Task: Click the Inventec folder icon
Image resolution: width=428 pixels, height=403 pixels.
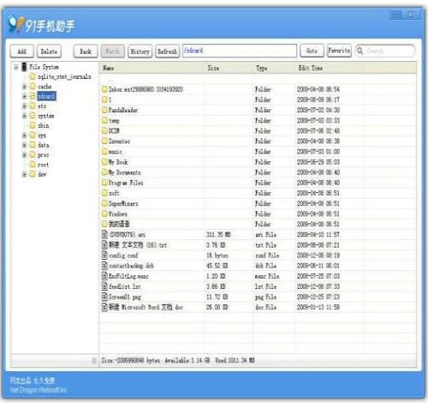Action: point(104,141)
